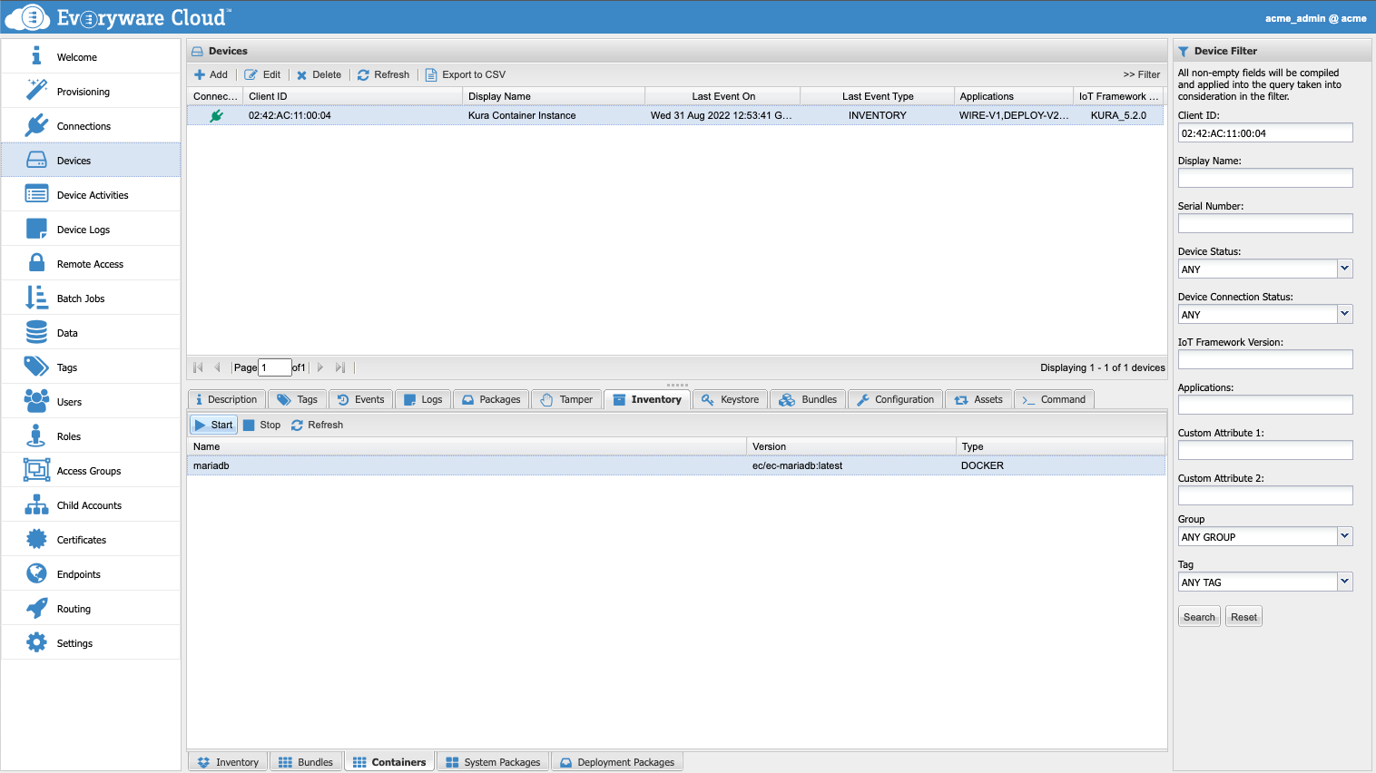Open Child Accounts hierarchy icon
Viewport: 1376px width, 773px height.
[x=36, y=504]
